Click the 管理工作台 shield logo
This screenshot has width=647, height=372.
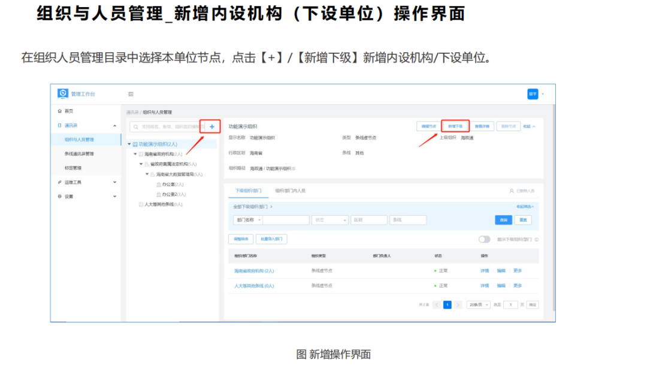coord(62,93)
